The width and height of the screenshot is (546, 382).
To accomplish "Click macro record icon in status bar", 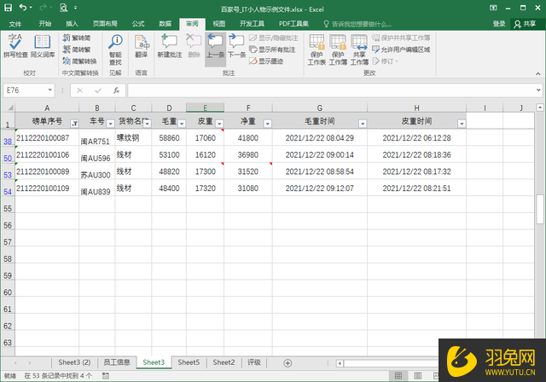I will [x=106, y=376].
